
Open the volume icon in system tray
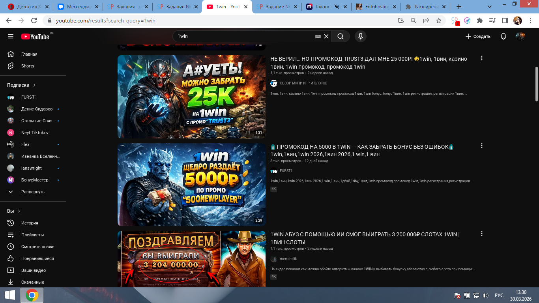[486, 296]
